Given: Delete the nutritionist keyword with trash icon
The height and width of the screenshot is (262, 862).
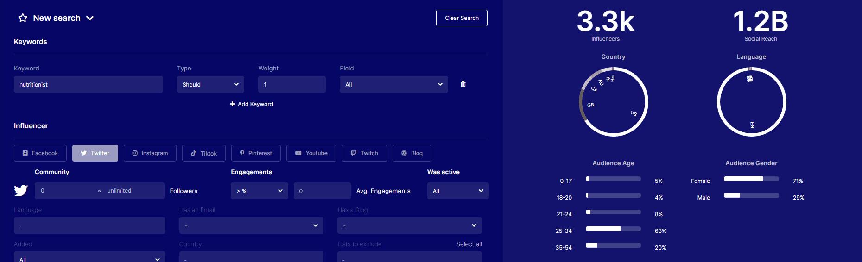Looking at the screenshot, I should coord(463,84).
